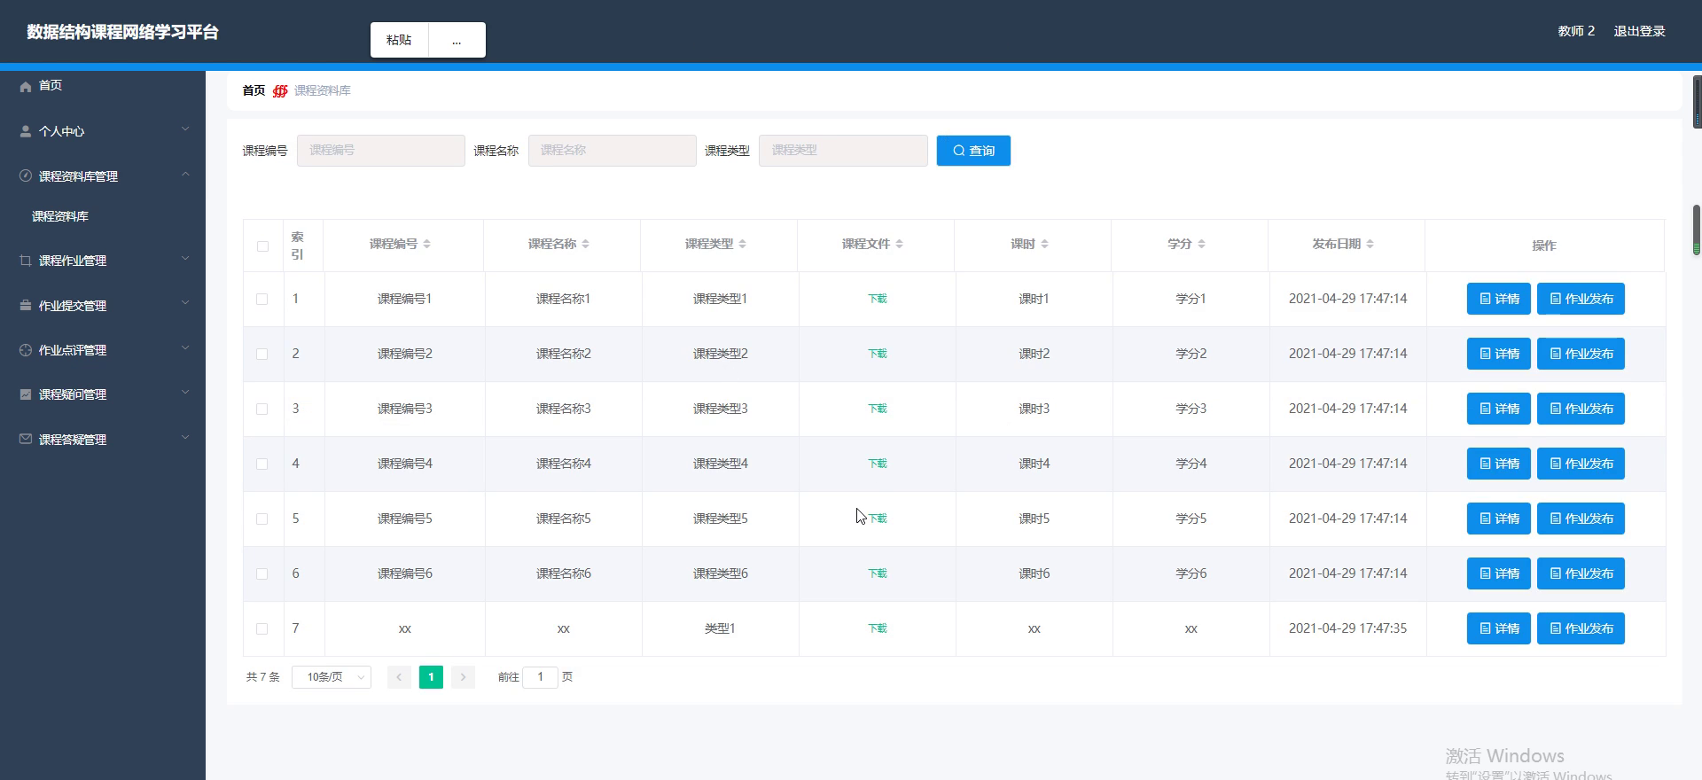The image size is (1702, 780).
Task: Sort by 发布日期 column arrows
Action: [1370, 244]
